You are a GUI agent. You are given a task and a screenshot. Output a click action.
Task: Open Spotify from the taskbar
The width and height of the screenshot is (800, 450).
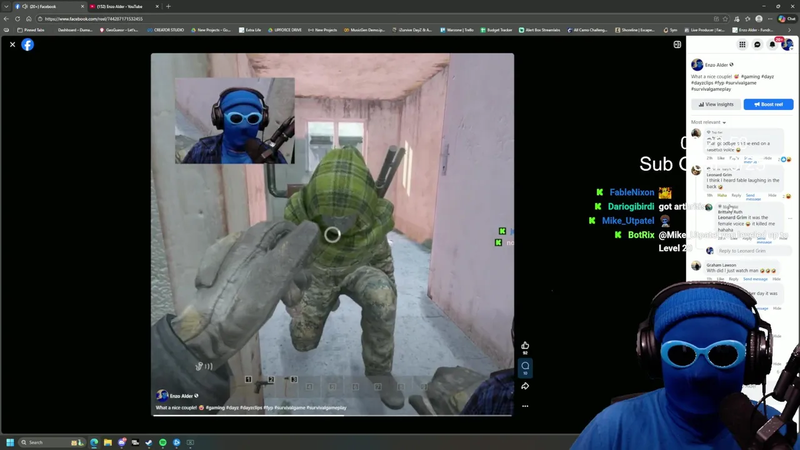[162, 442]
